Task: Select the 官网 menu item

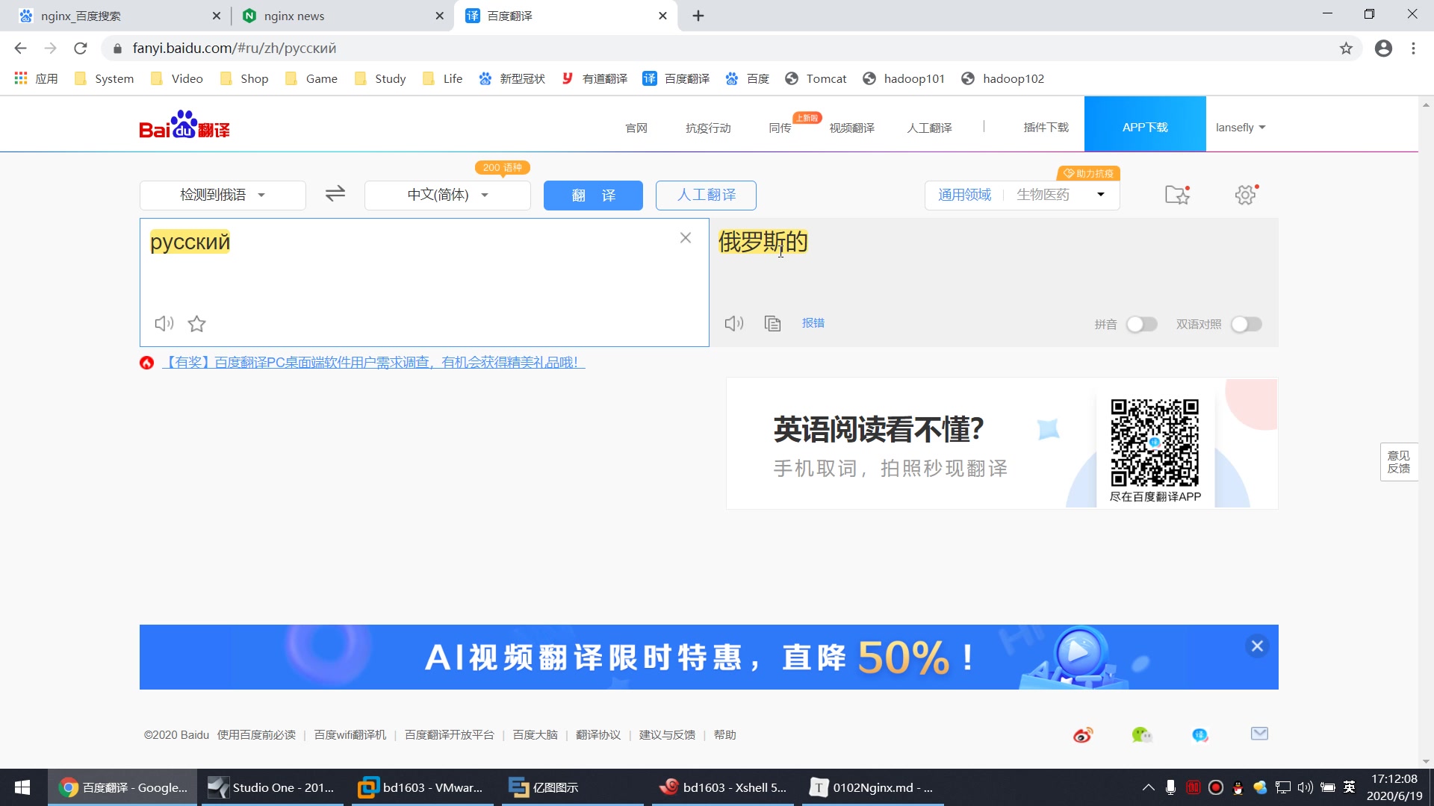Action: (x=637, y=127)
